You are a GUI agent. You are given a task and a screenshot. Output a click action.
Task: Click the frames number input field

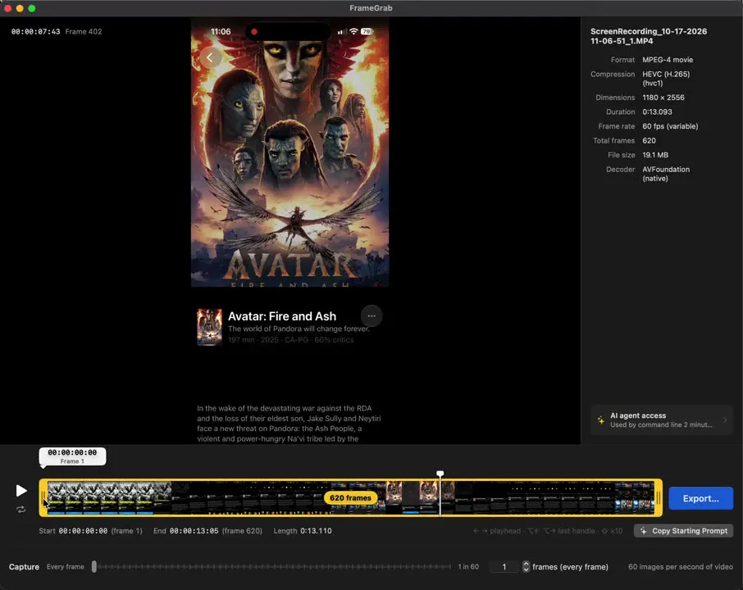[x=504, y=567]
